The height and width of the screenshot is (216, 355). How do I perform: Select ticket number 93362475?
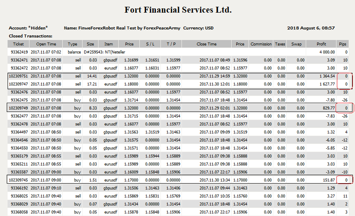tap(19, 100)
